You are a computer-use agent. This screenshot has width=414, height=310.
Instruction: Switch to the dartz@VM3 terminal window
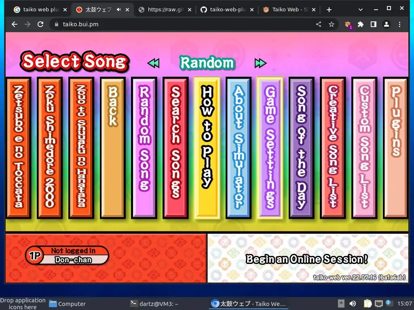click(154, 304)
